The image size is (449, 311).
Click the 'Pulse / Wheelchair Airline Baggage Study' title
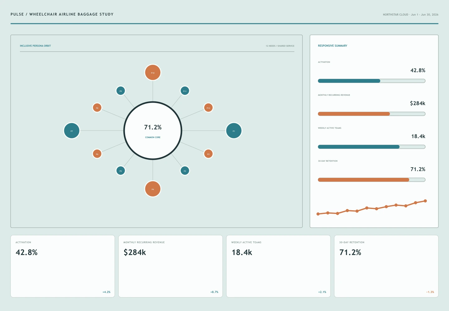point(62,14)
